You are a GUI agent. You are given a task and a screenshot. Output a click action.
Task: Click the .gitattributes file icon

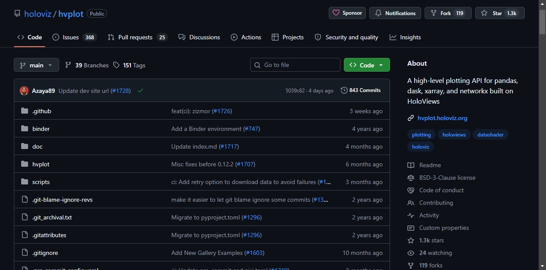[25, 235]
